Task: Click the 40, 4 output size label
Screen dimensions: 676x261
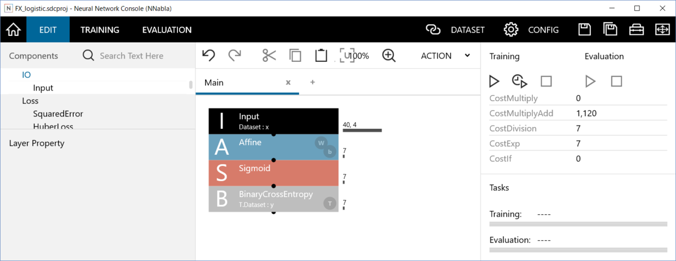Action: point(350,124)
